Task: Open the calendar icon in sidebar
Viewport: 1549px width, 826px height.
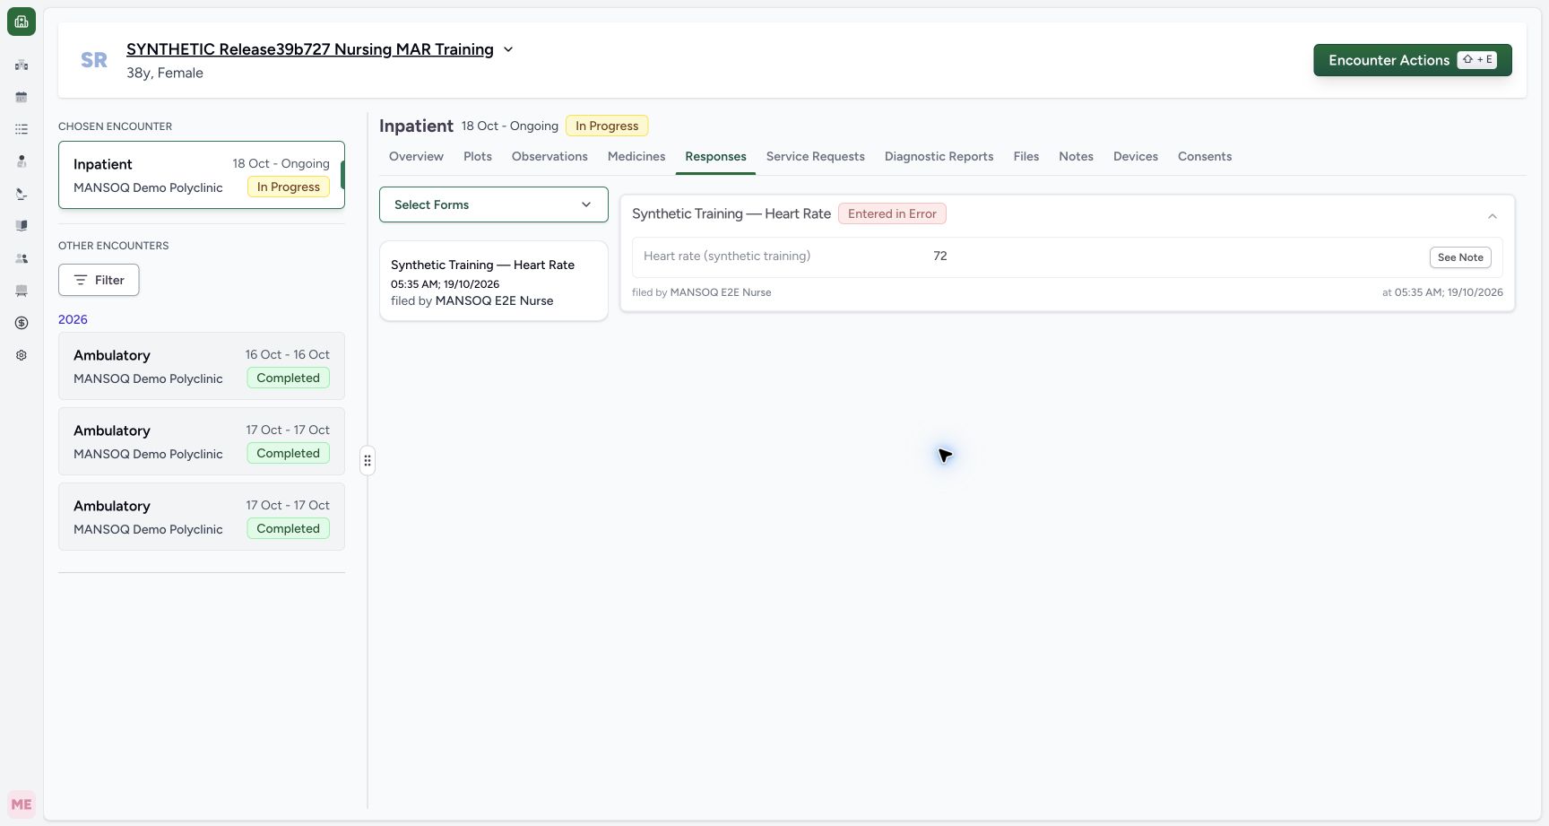Action: 22,97
